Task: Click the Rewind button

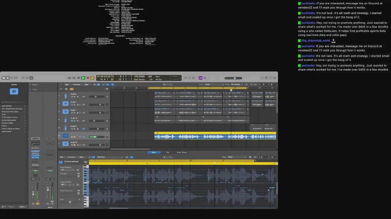Action: tap(69, 78)
